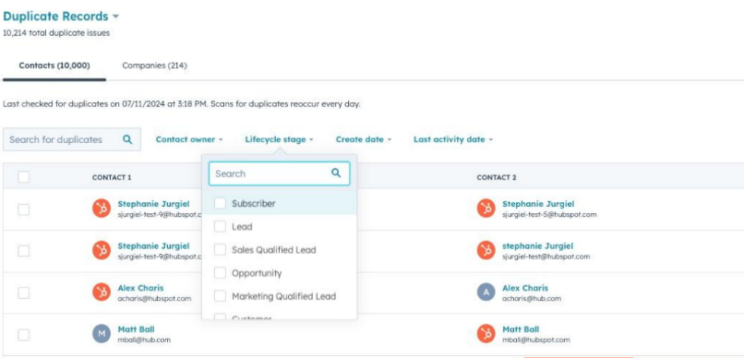Viewport: 744px width, 358px height.
Task: Click the CONTACT 2 column header
Action: (x=497, y=177)
